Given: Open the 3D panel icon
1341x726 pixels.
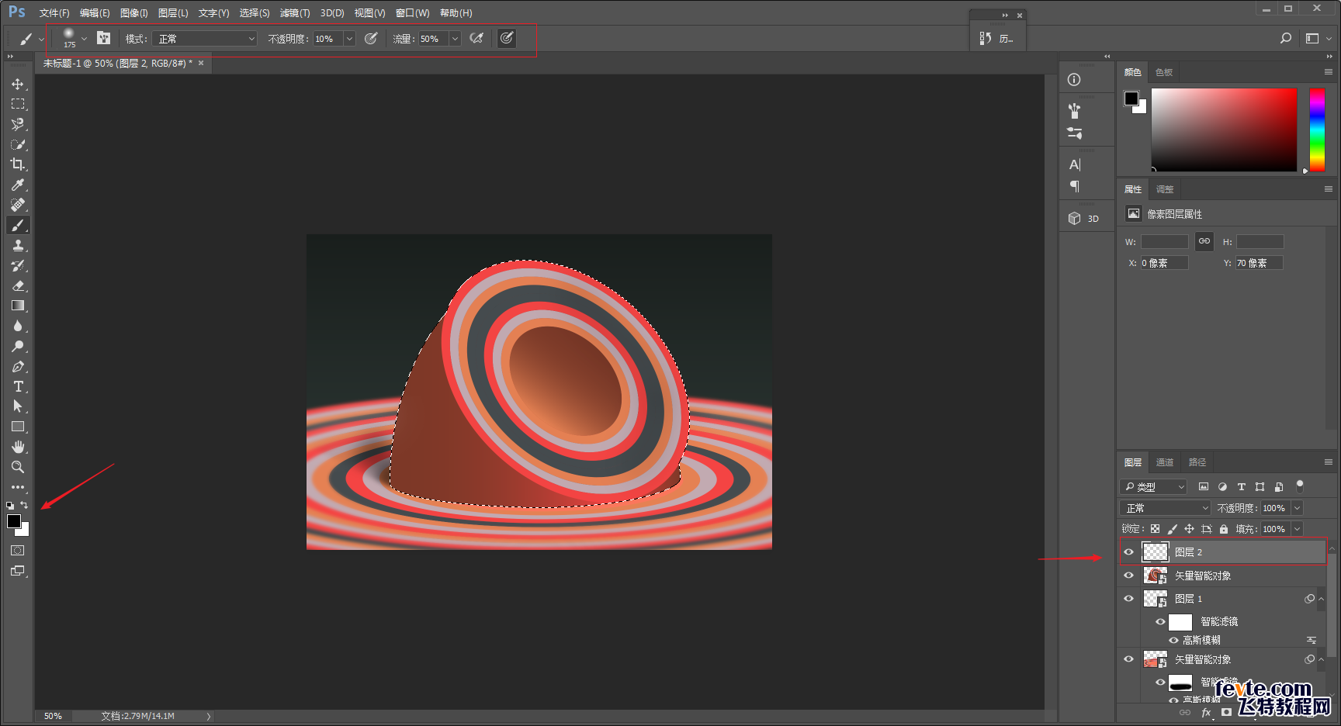Looking at the screenshot, I should (x=1084, y=219).
